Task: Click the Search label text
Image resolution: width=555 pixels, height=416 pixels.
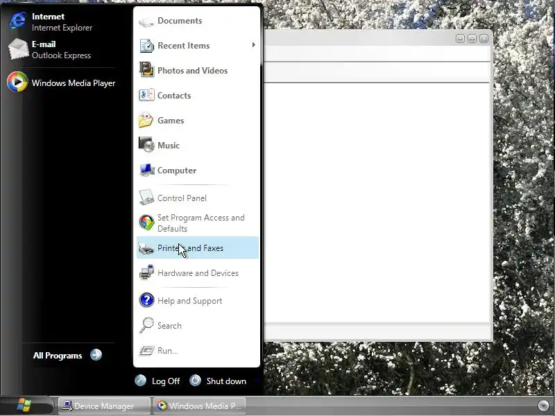Action: [x=169, y=326]
